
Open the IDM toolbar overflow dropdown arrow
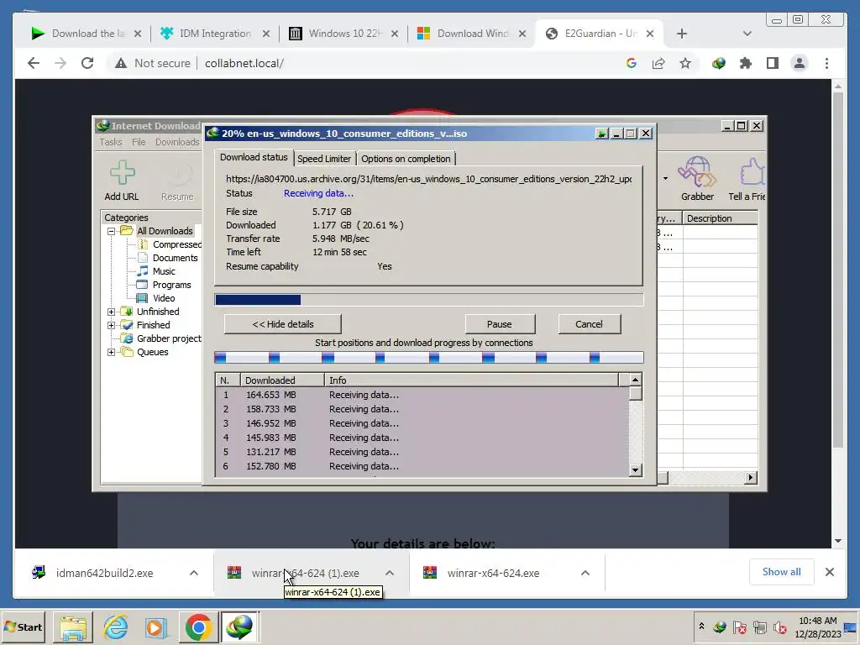coord(665,178)
